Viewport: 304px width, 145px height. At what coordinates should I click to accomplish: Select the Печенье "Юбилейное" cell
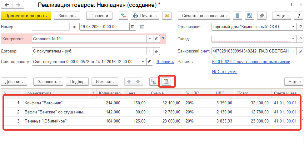(x=56, y=121)
